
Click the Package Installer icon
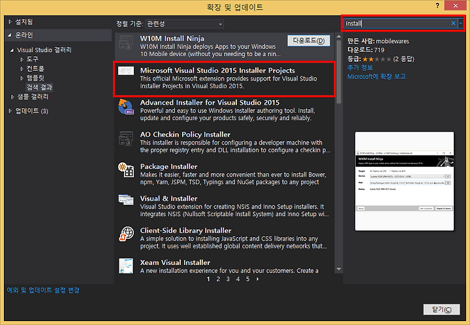126,170
